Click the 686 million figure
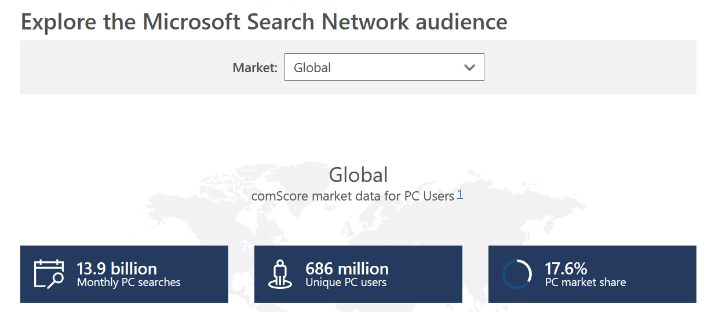Viewport: 715px width, 312px height. pyautogui.click(x=346, y=269)
